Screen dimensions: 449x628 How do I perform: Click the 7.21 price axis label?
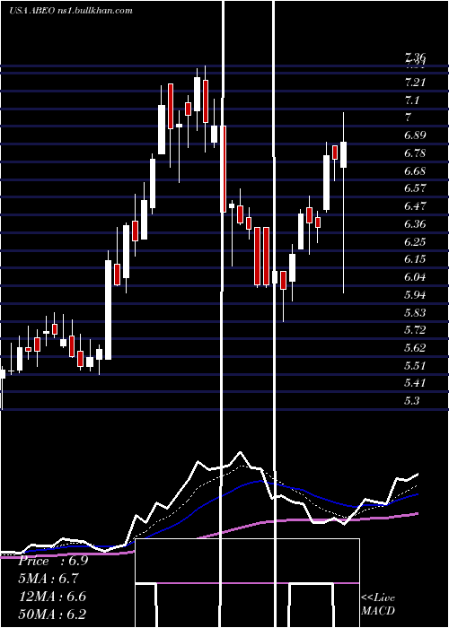pyautogui.click(x=415, y=83)
